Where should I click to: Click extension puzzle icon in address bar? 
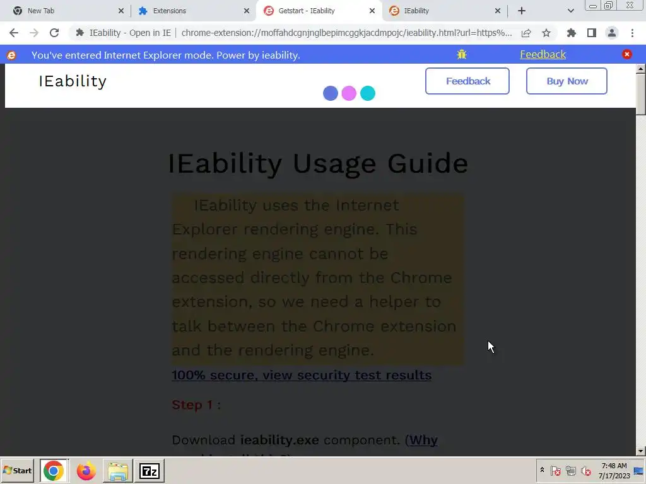coord(80,33)
